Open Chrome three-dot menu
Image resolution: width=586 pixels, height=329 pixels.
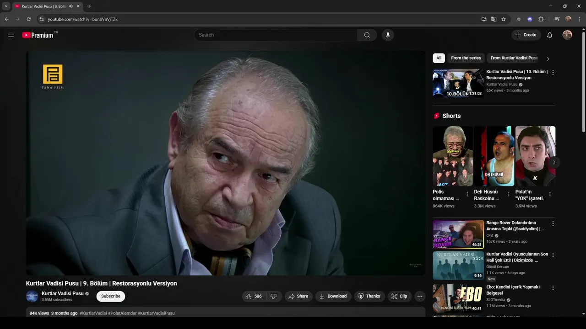tap(579, 19)
